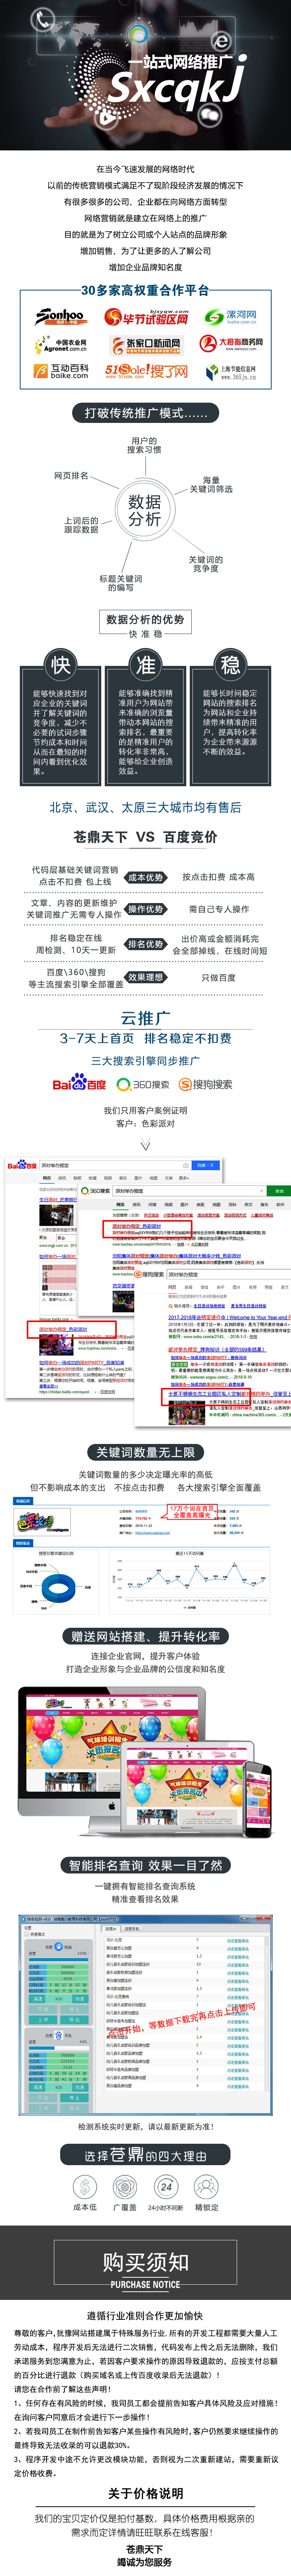Screen dimensions: 291x2576
Task: Click the 苍鼎天下 VS 百度竞价 heading
Action: click(x=145, y=837)
